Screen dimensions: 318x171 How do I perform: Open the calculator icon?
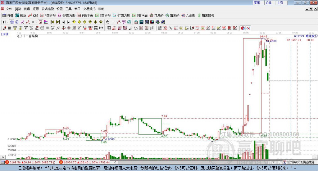(x=141, y=22)
